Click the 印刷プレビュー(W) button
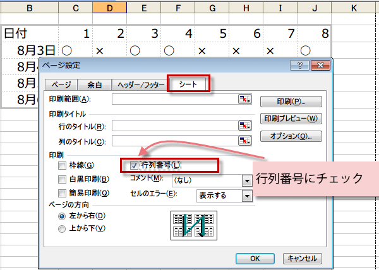Image resolution: width=379 pixels, height=270 pixels. (291, 119)
